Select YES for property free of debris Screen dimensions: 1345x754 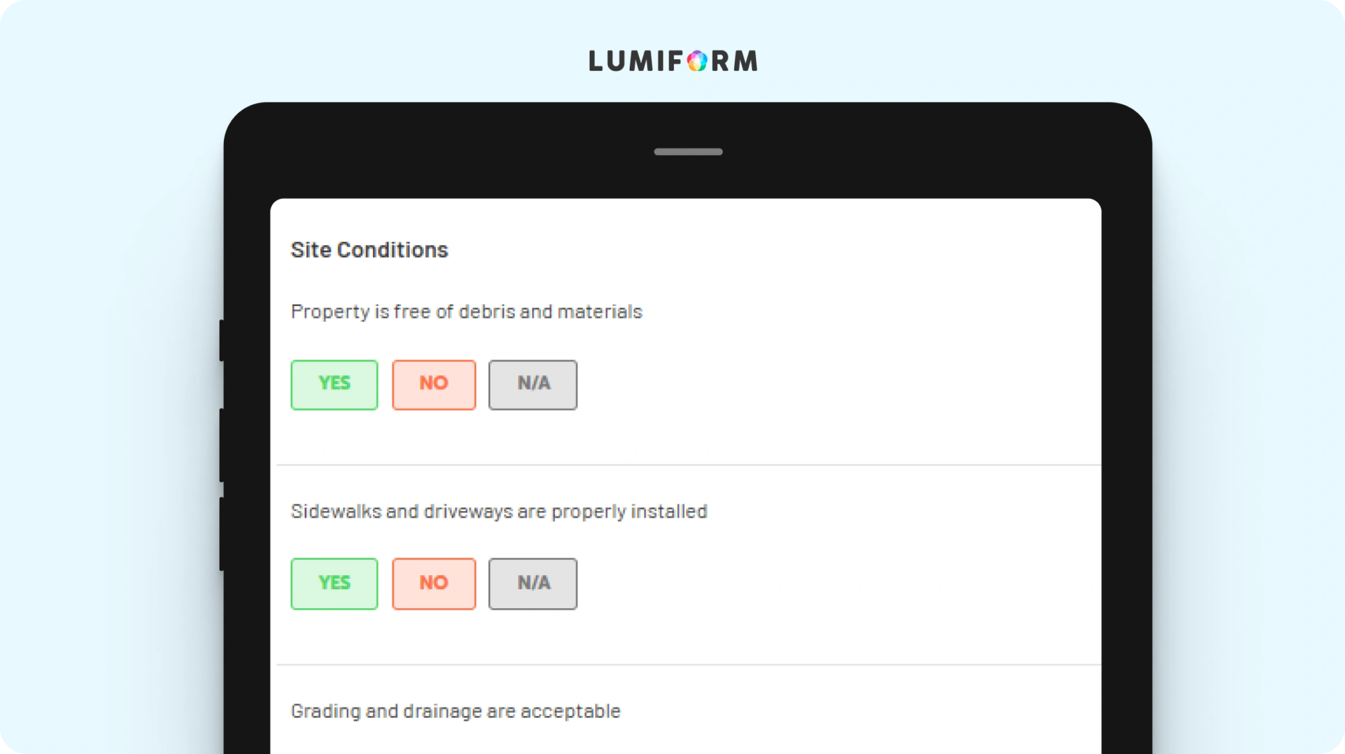pyautogui.click(x=334, y=385)
